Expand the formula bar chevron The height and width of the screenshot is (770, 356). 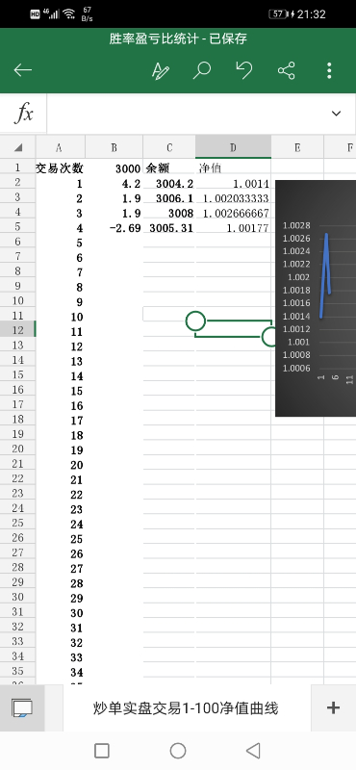point(337,114)
